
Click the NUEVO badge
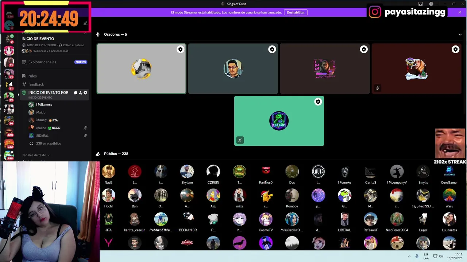pyautogui.click(x=81, y=62)
